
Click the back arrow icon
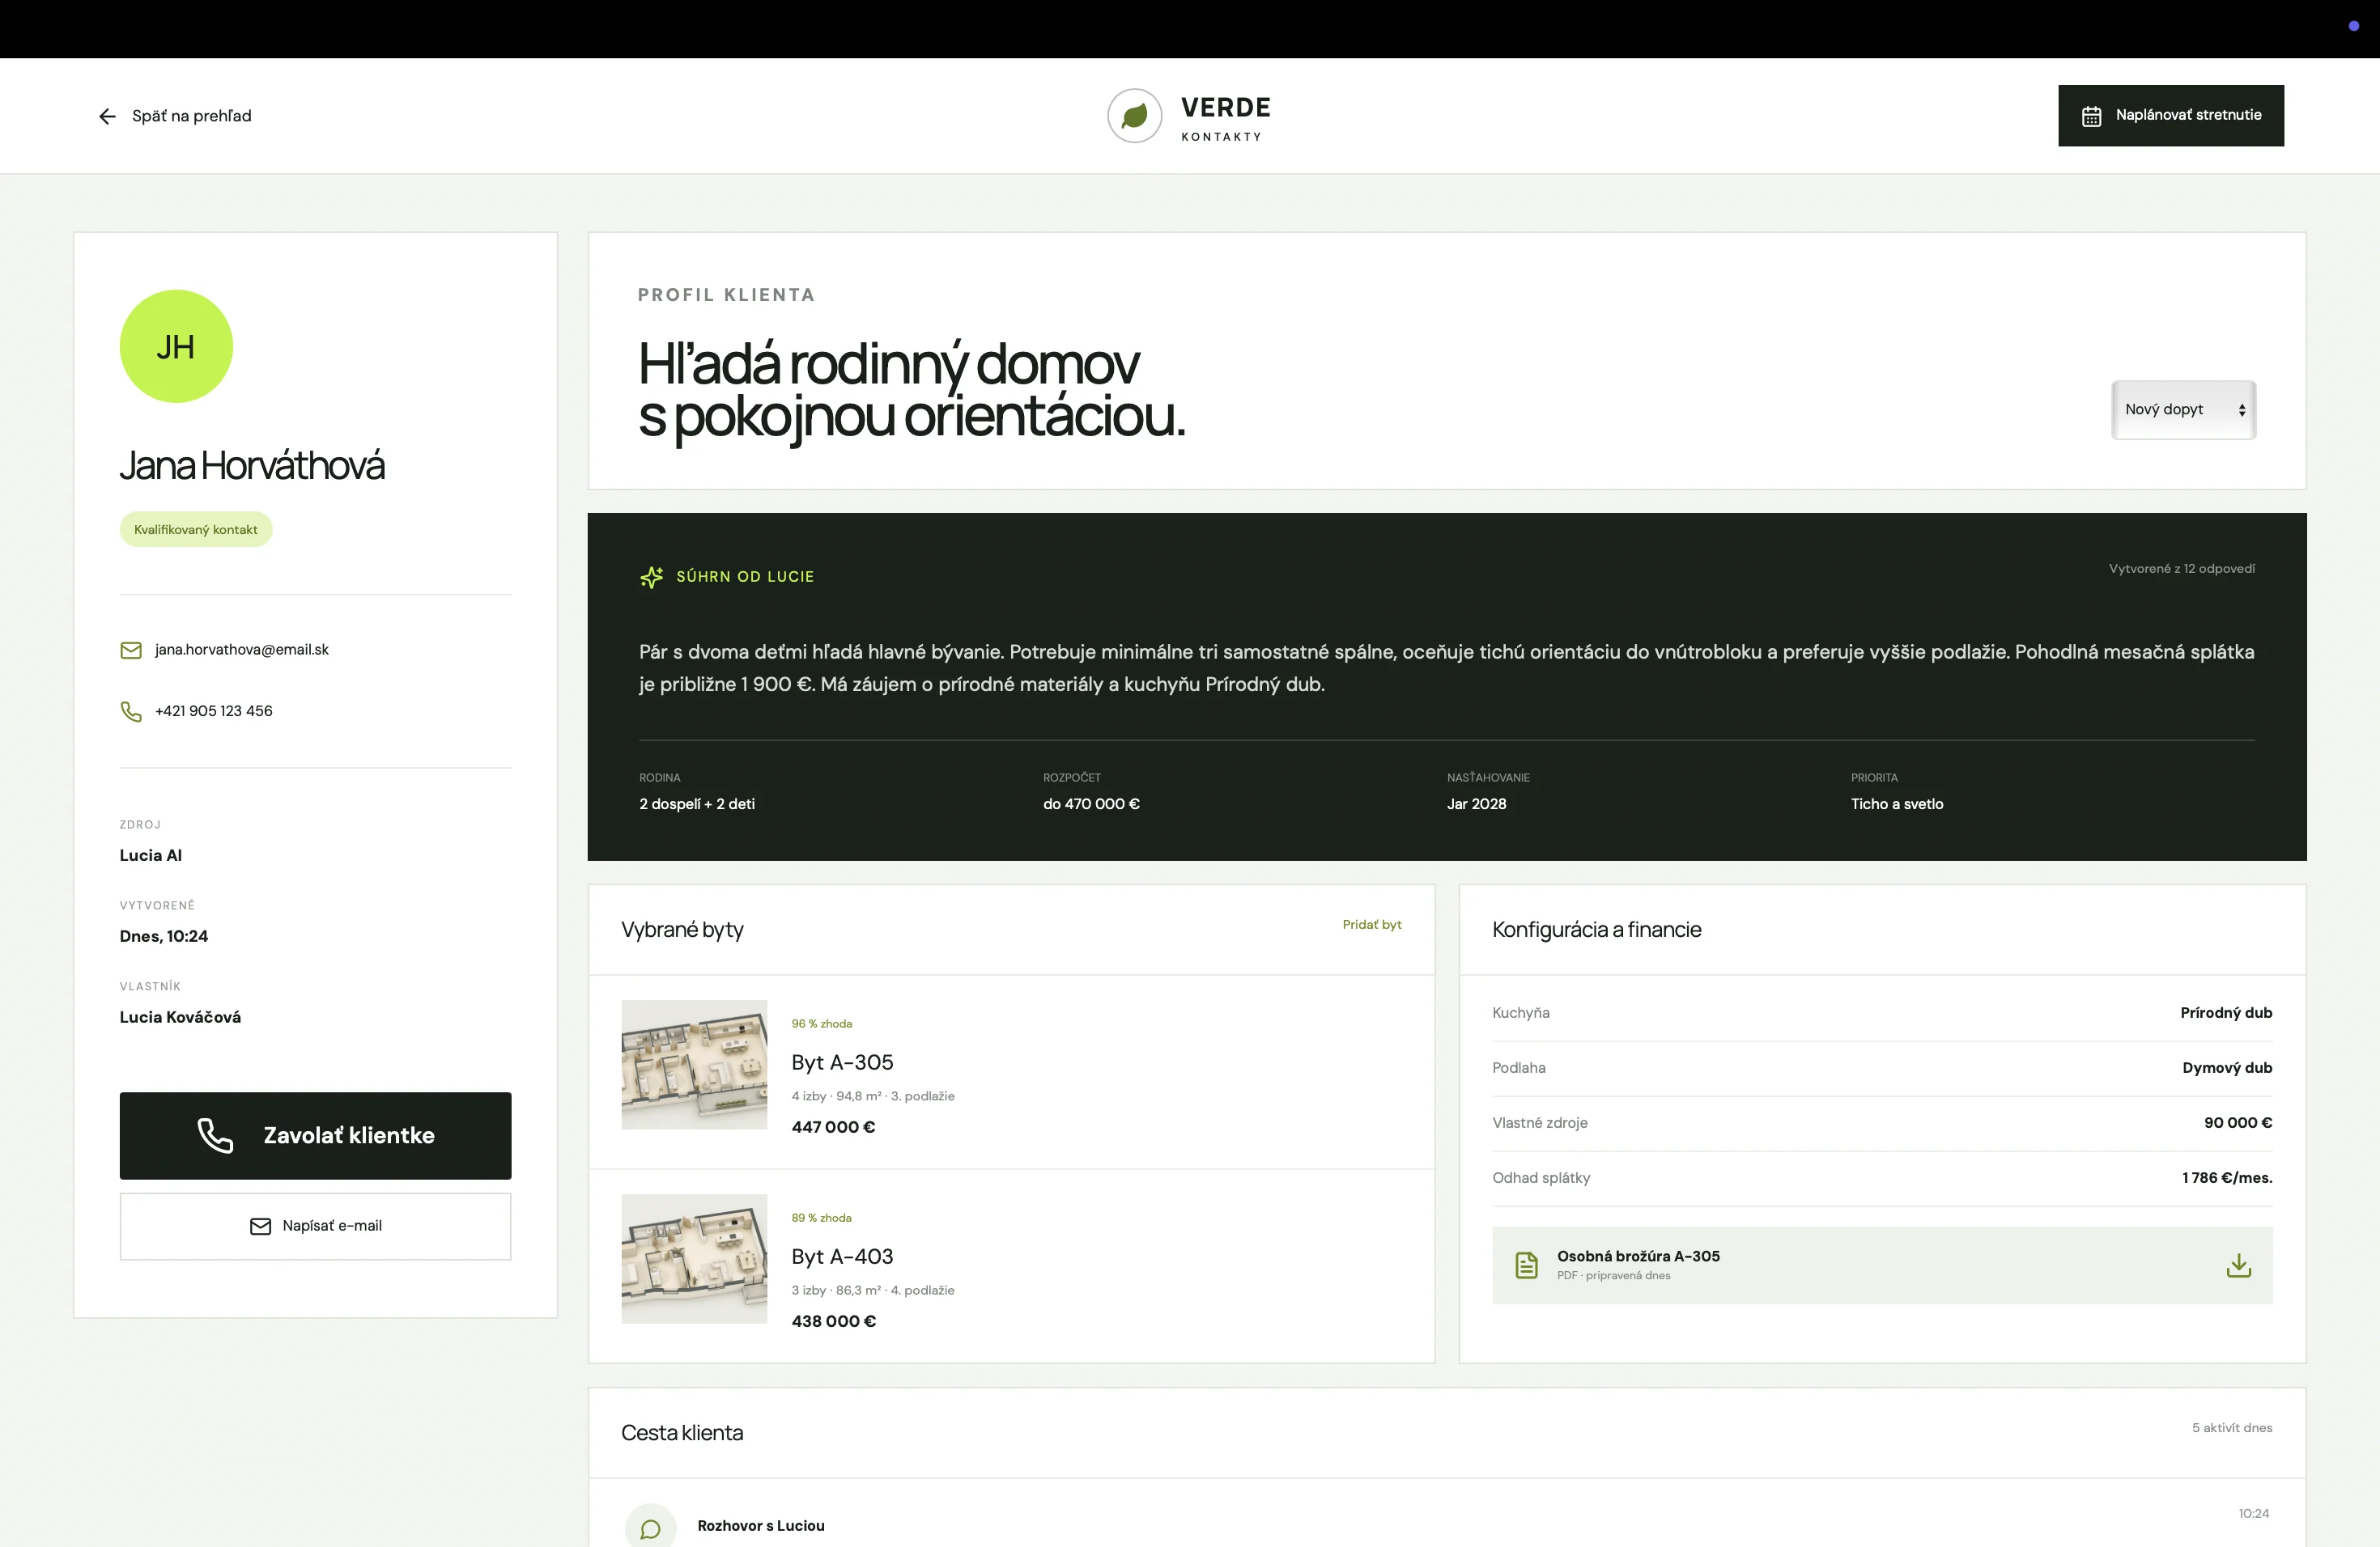pyautogui.click(x=107, y=116)
